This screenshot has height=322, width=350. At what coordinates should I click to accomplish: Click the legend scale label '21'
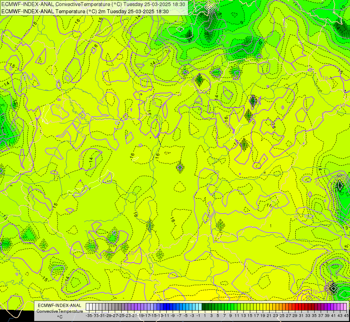pos(269,316)
